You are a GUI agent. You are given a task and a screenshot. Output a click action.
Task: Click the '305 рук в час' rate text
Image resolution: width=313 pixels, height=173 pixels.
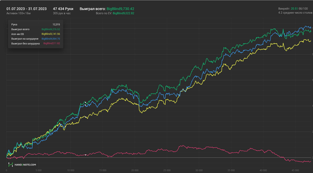pos(62,13)
